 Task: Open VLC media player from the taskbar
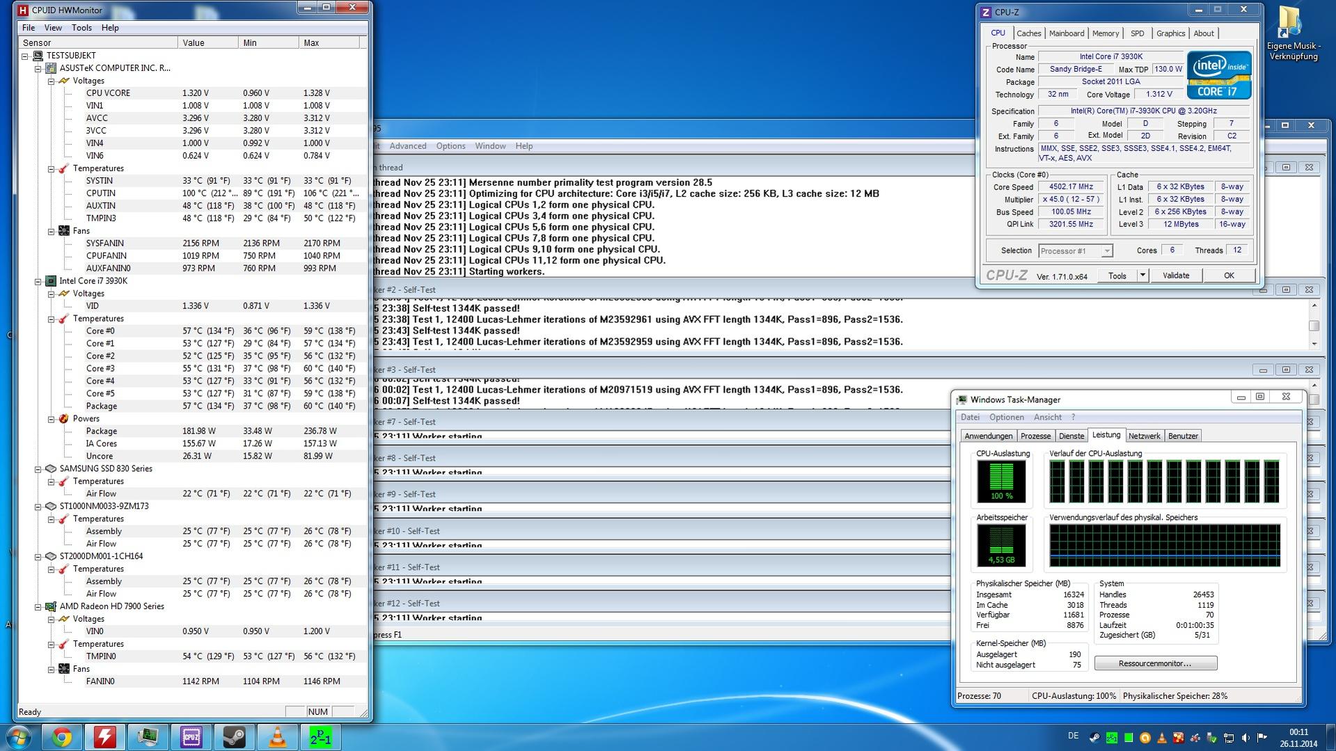[x=278, y=737]
